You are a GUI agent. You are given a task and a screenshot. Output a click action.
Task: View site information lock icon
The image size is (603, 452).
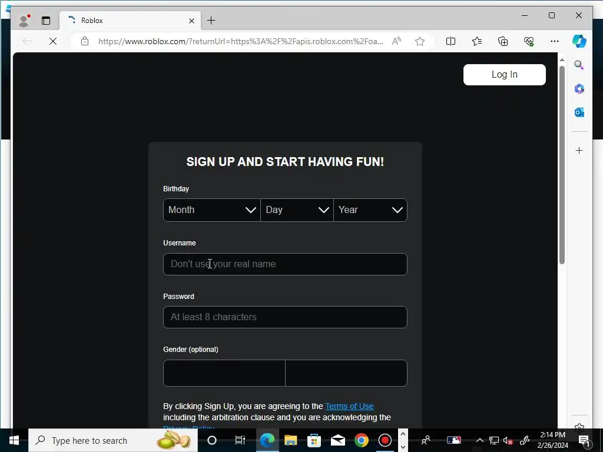[85, 41]
